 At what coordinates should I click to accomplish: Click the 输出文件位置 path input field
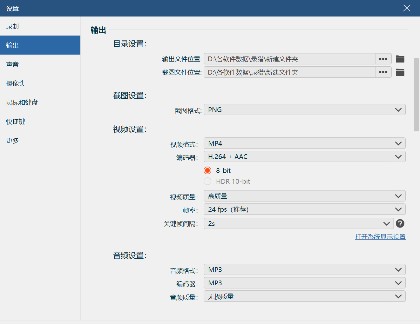pyautogui.click(x=289, y=59)
